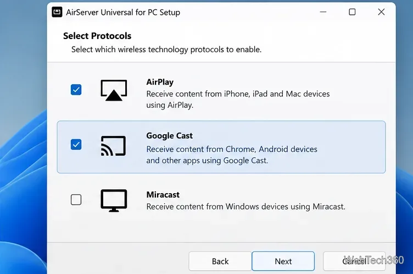This screenshot has width=413, height=274.
Task: Select the Miracast heading text
Action: coord(163,195)
